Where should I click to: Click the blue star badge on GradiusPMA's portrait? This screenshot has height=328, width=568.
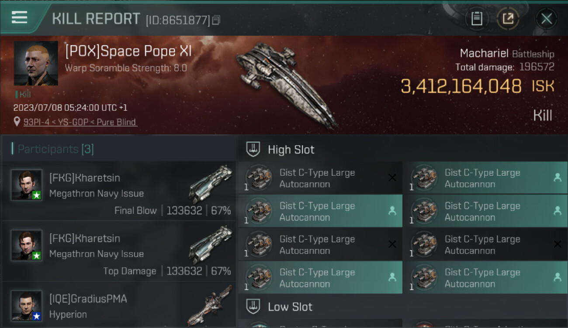pyautogui.click(x=37, y=316)
